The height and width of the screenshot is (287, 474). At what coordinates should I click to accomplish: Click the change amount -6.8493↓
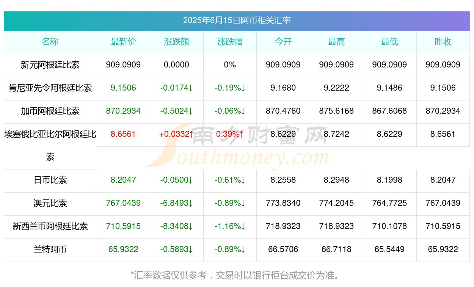177,203
